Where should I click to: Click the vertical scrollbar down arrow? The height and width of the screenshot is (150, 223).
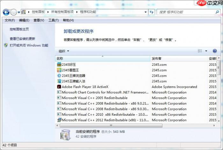[219, 121]
